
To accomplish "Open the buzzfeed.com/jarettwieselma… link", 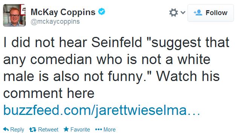I will pyautogui.click(x=102, y=110).
